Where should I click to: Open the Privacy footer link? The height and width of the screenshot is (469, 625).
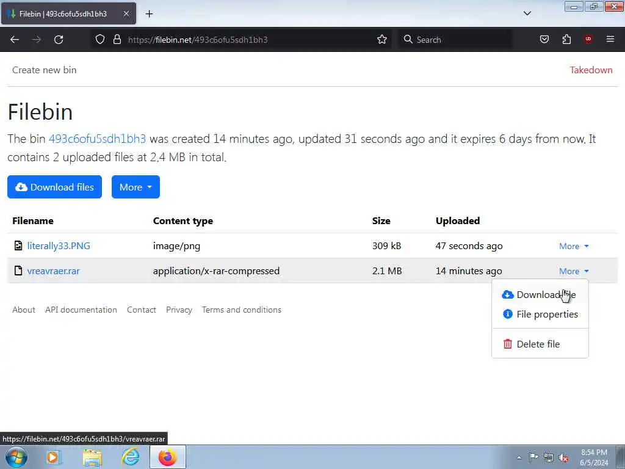[179, 310]
